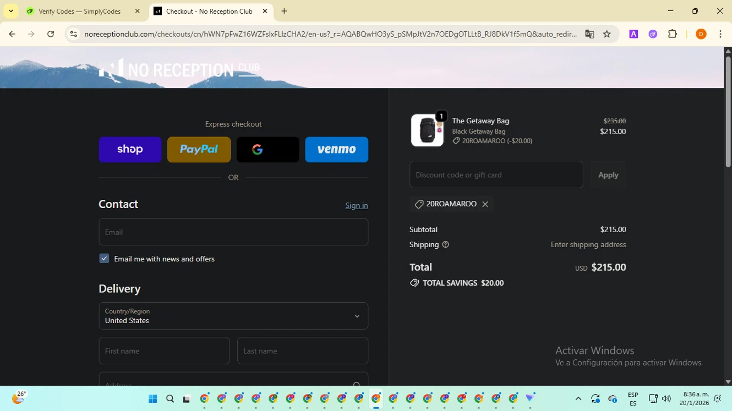The height and width of the screenshot is (411, 732).
Task: Reload the checkout page
Action: [51, 34]
